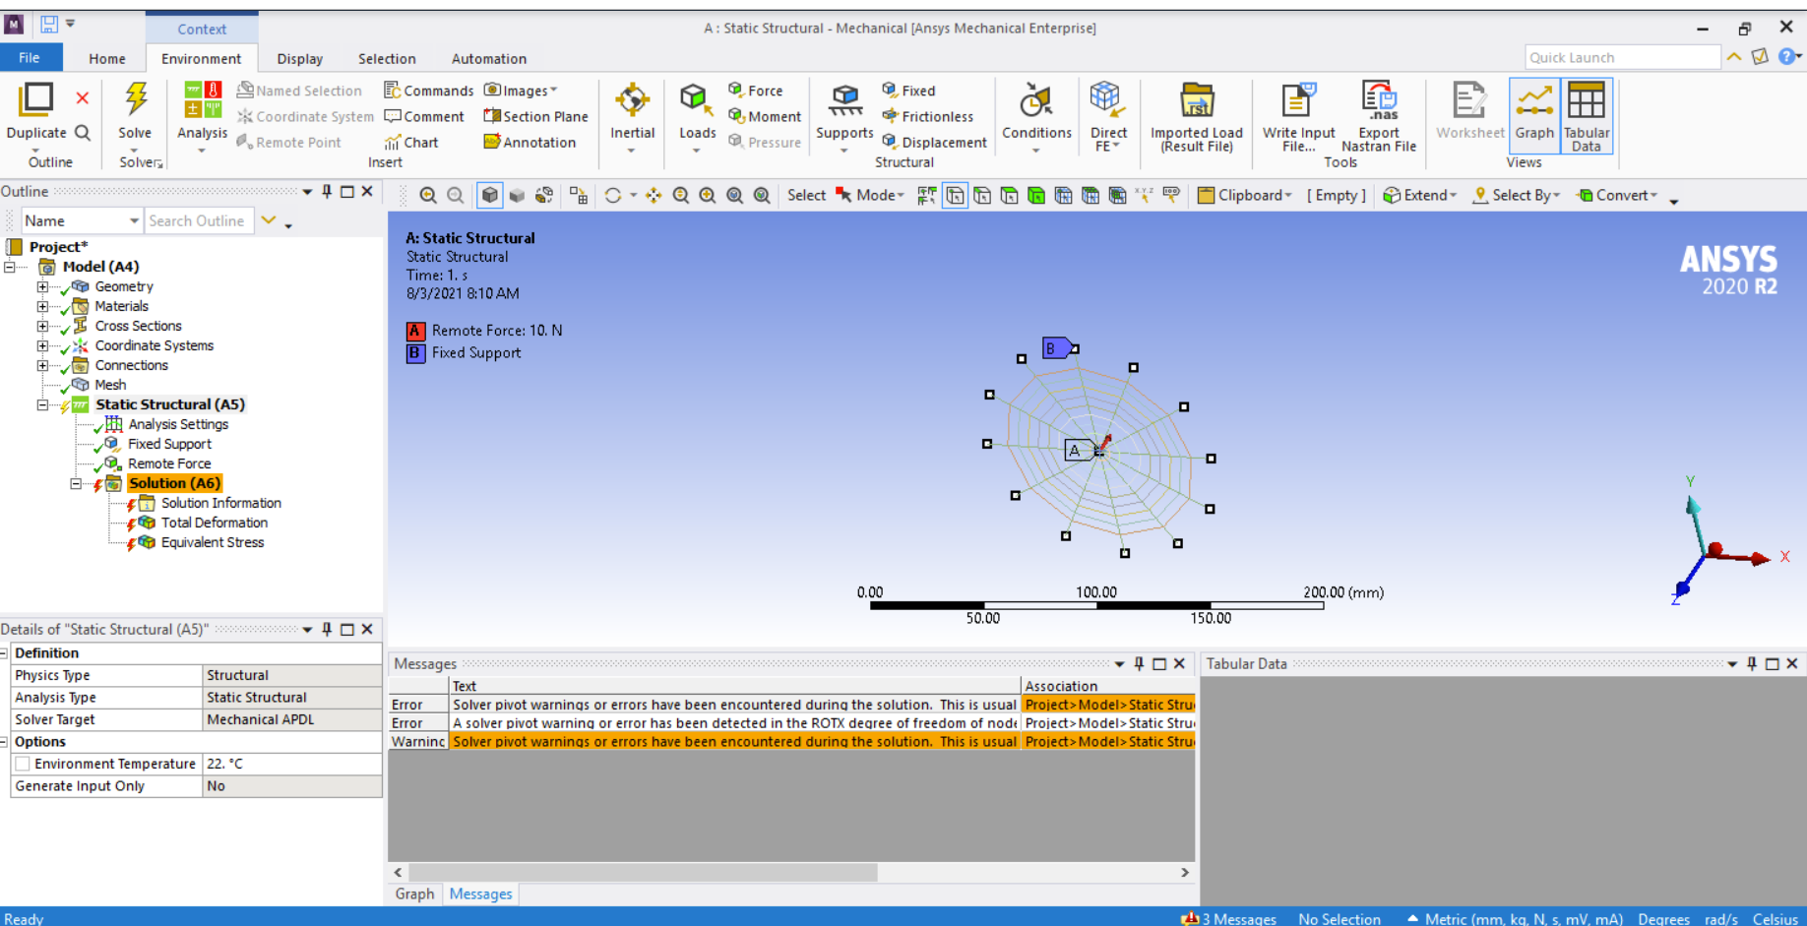
Task: Click the Quick Launch help question icon
Action: pos(1786,57)
